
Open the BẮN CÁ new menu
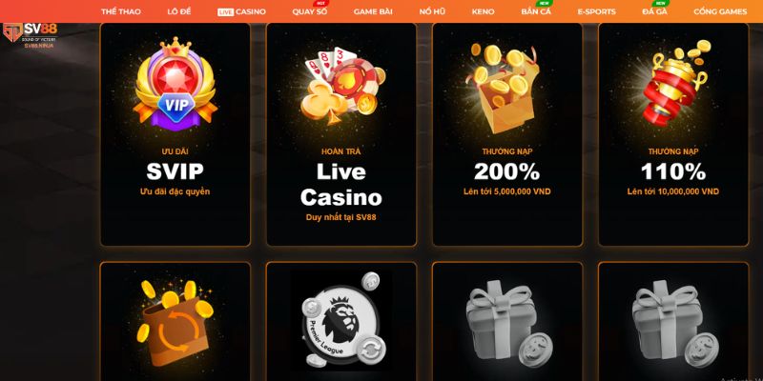pyautogui.click(x=536, y=11)
